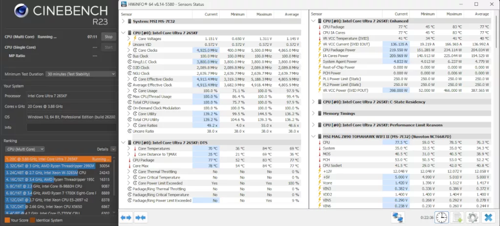The image size is (500, 226).
Task: Open the Details dropdown arrow in Ranking
Action: (113, 149)
